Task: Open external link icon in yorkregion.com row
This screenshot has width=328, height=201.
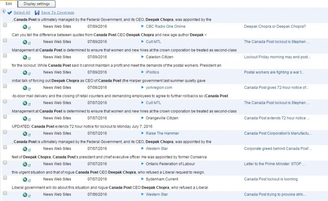Action: pyautogui.click(x=30, y=89)
